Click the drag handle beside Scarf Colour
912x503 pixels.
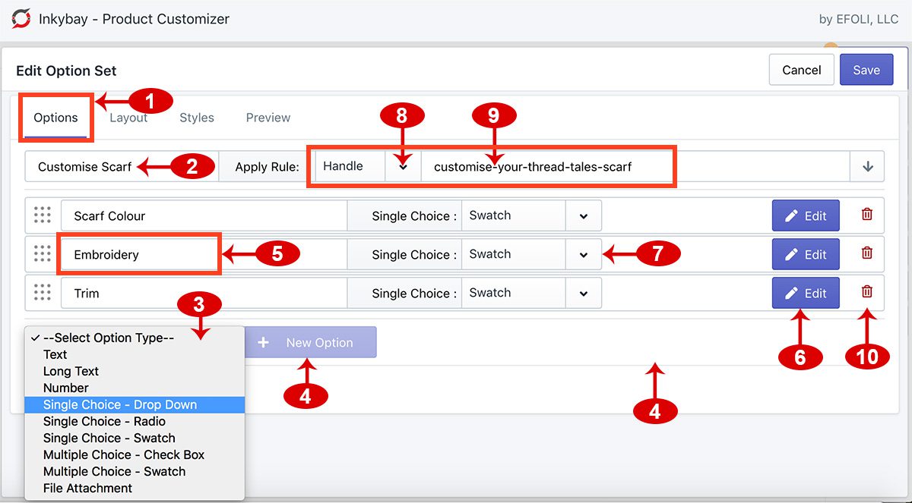point(41,215)
